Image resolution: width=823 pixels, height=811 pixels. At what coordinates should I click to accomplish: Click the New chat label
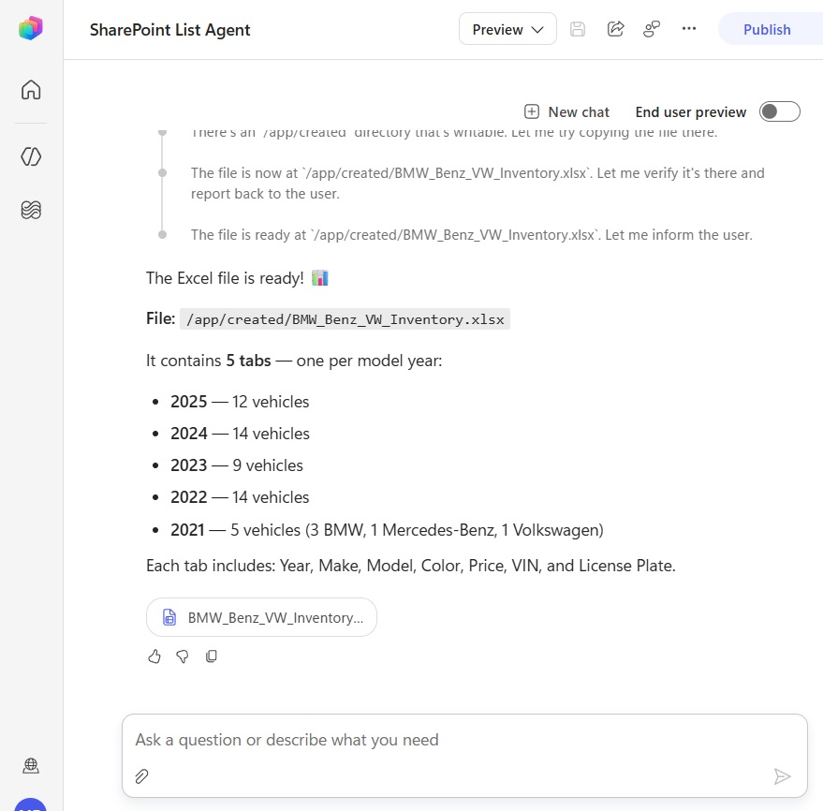coord(579,111)
